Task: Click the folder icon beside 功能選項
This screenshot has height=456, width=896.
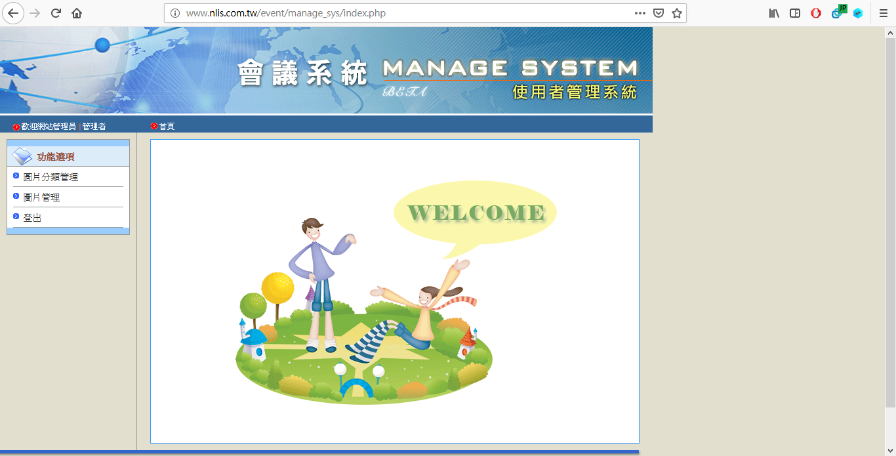Action: tap(22, 156)
